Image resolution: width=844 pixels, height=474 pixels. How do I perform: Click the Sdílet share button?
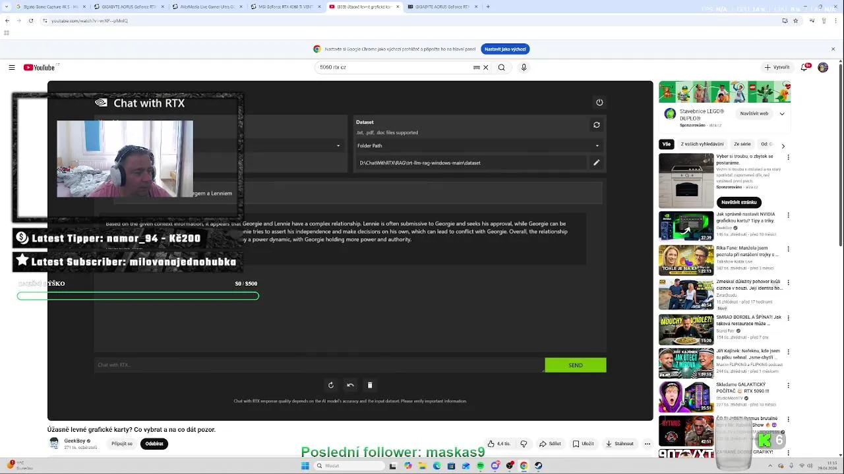[550, 444]
